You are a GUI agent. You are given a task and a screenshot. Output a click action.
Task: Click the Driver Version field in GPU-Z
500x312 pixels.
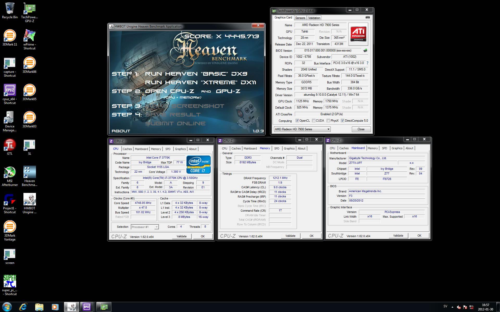pos(331,95)
